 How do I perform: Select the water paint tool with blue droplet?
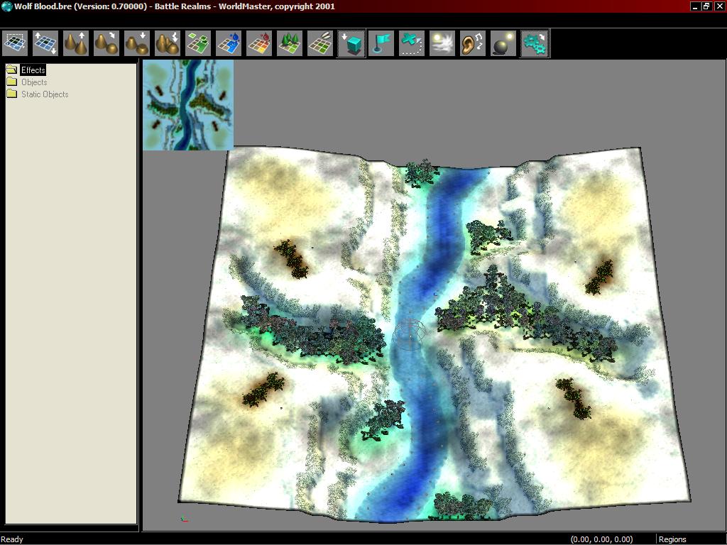point(229,43)
